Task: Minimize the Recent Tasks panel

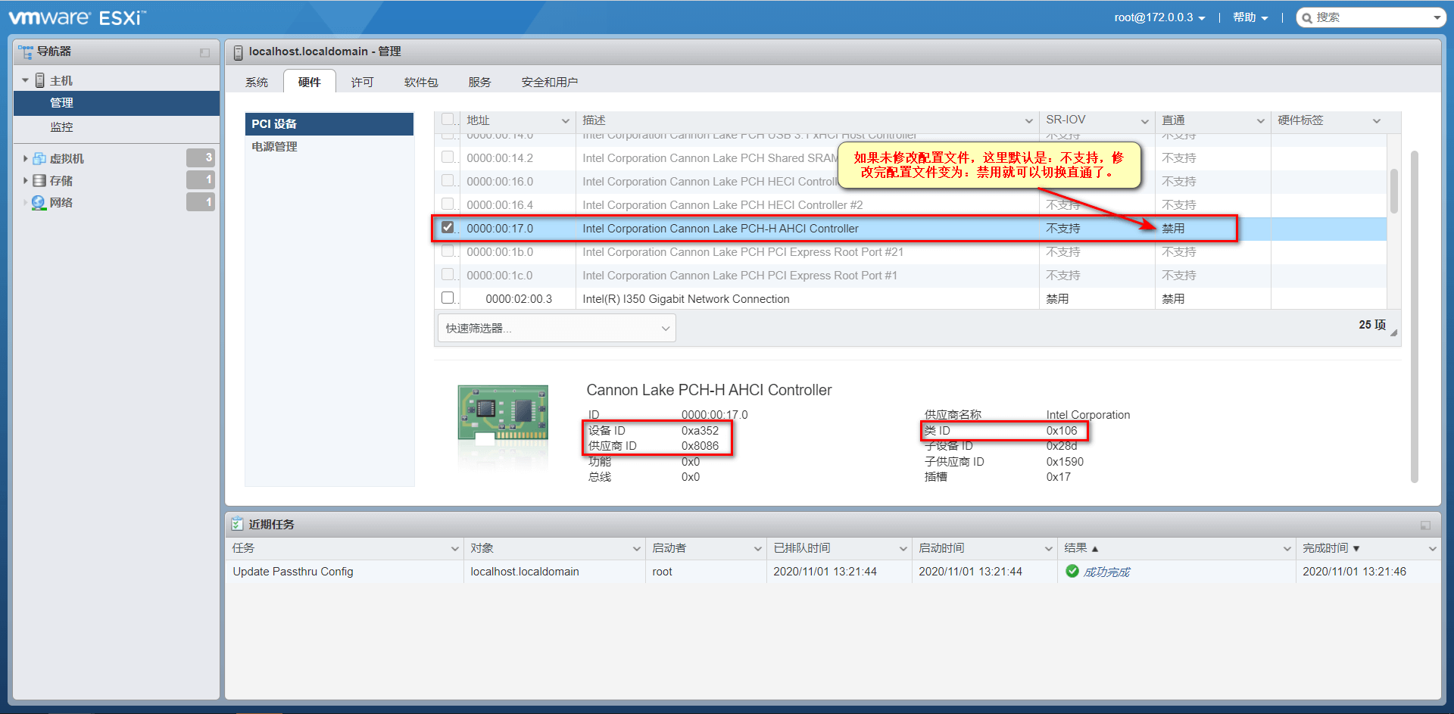Action: [1425, 525]
